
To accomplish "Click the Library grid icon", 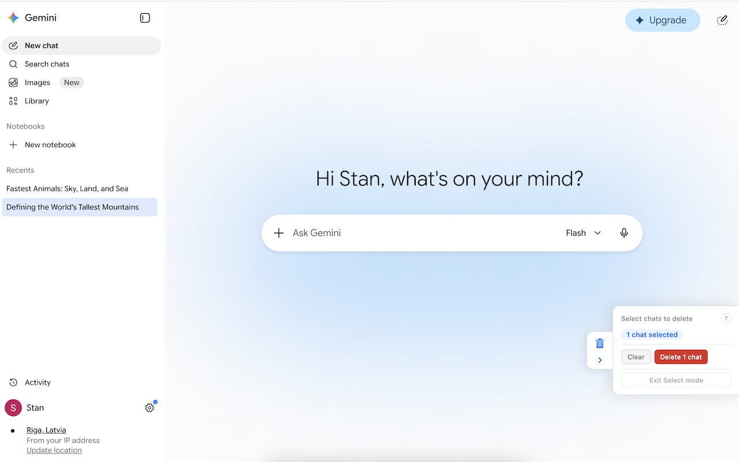I will point(13,101).
